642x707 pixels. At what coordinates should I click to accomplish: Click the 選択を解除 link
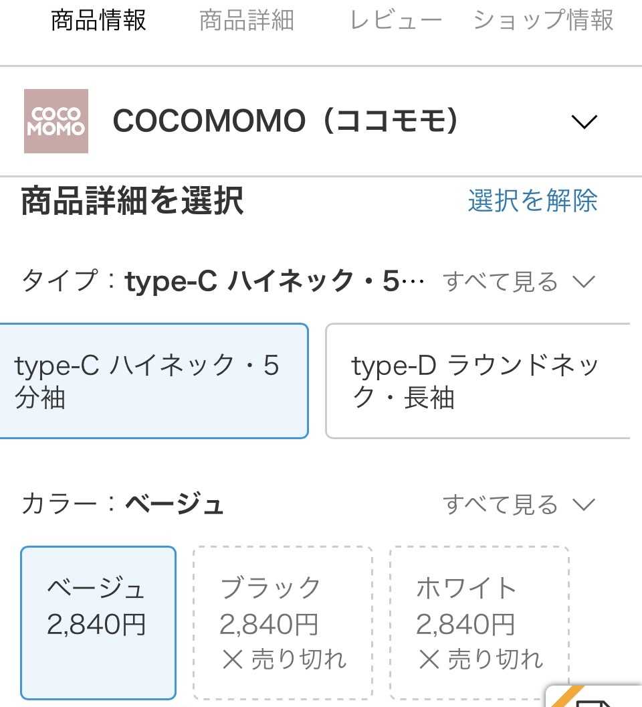click(532, 201)
